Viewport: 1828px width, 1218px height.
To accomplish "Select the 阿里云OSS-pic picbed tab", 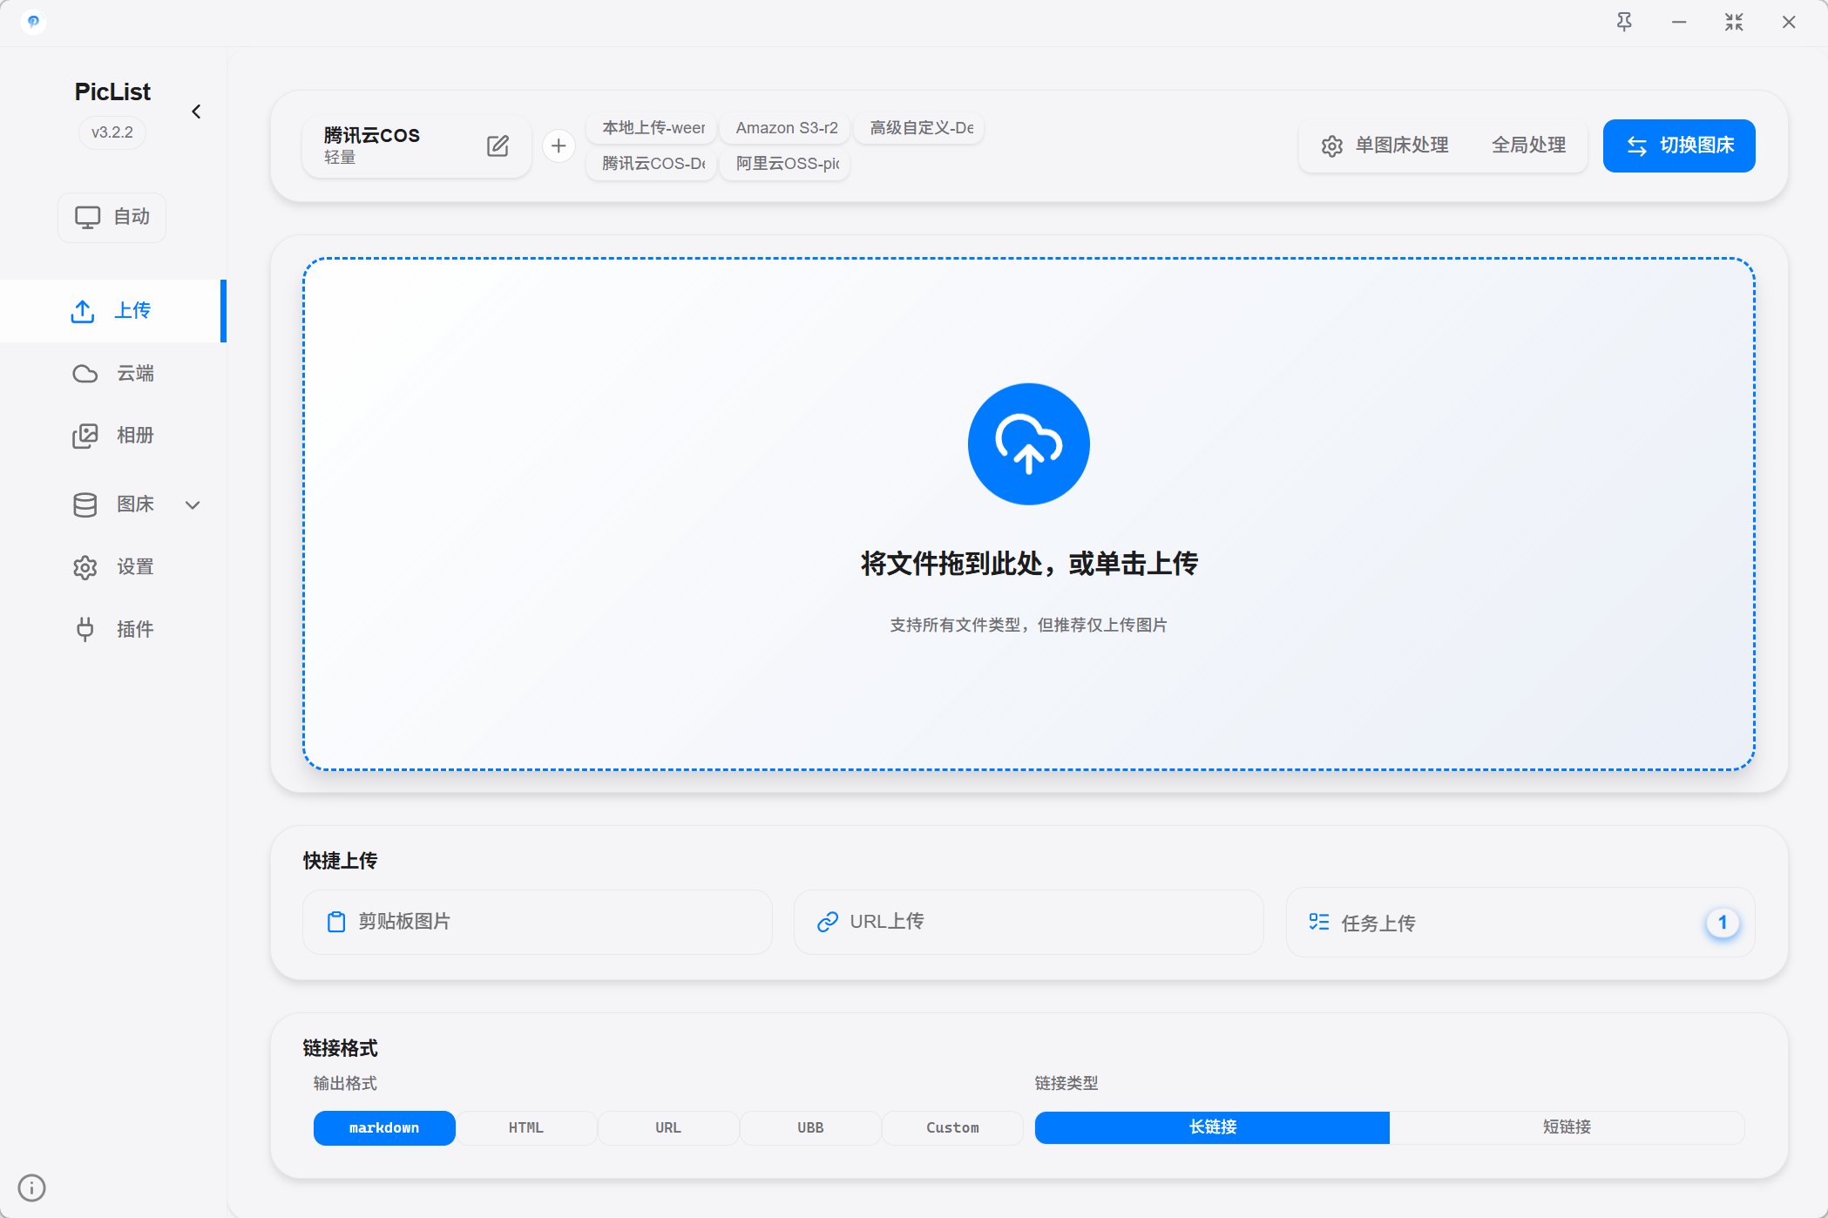I will pyautogui.click(x=783, y=164).
